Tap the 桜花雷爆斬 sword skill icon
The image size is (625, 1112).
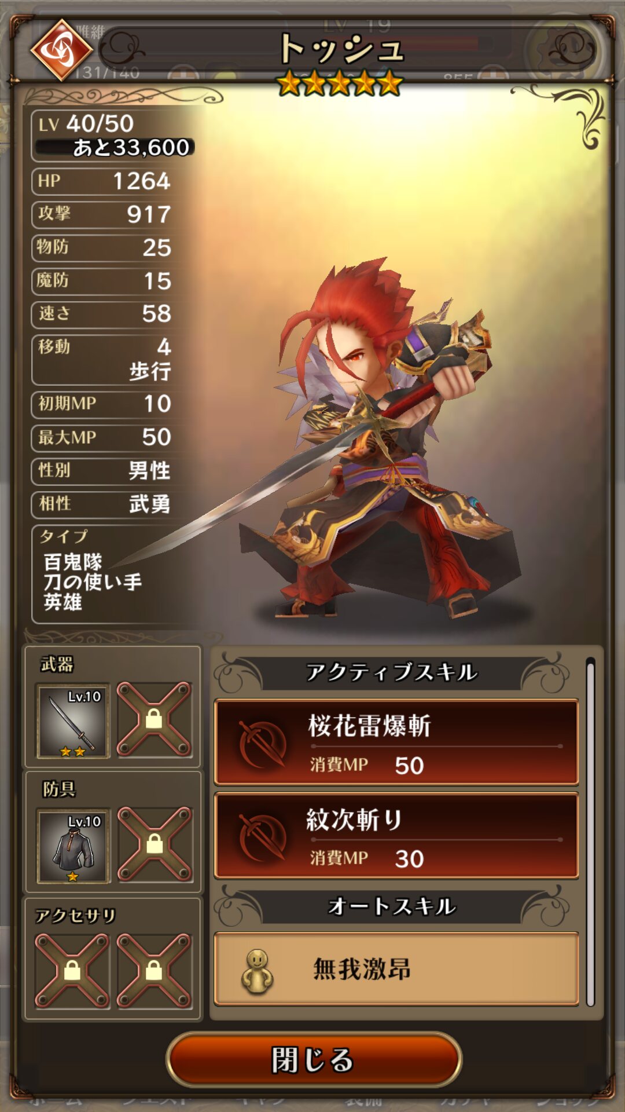(x=263, y=744)
